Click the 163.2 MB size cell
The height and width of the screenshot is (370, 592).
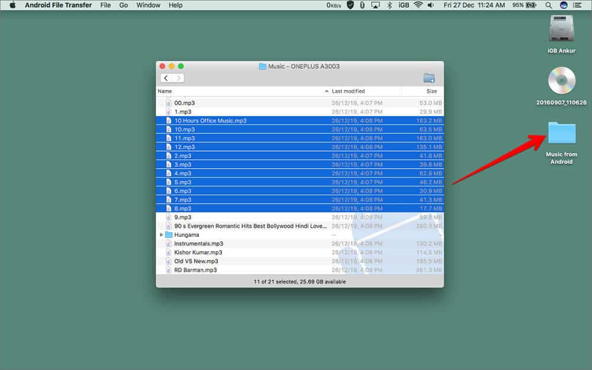(x=429, y=120)
